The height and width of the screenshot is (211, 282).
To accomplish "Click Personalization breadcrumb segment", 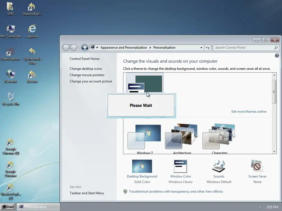I will (x=164, y=48).
